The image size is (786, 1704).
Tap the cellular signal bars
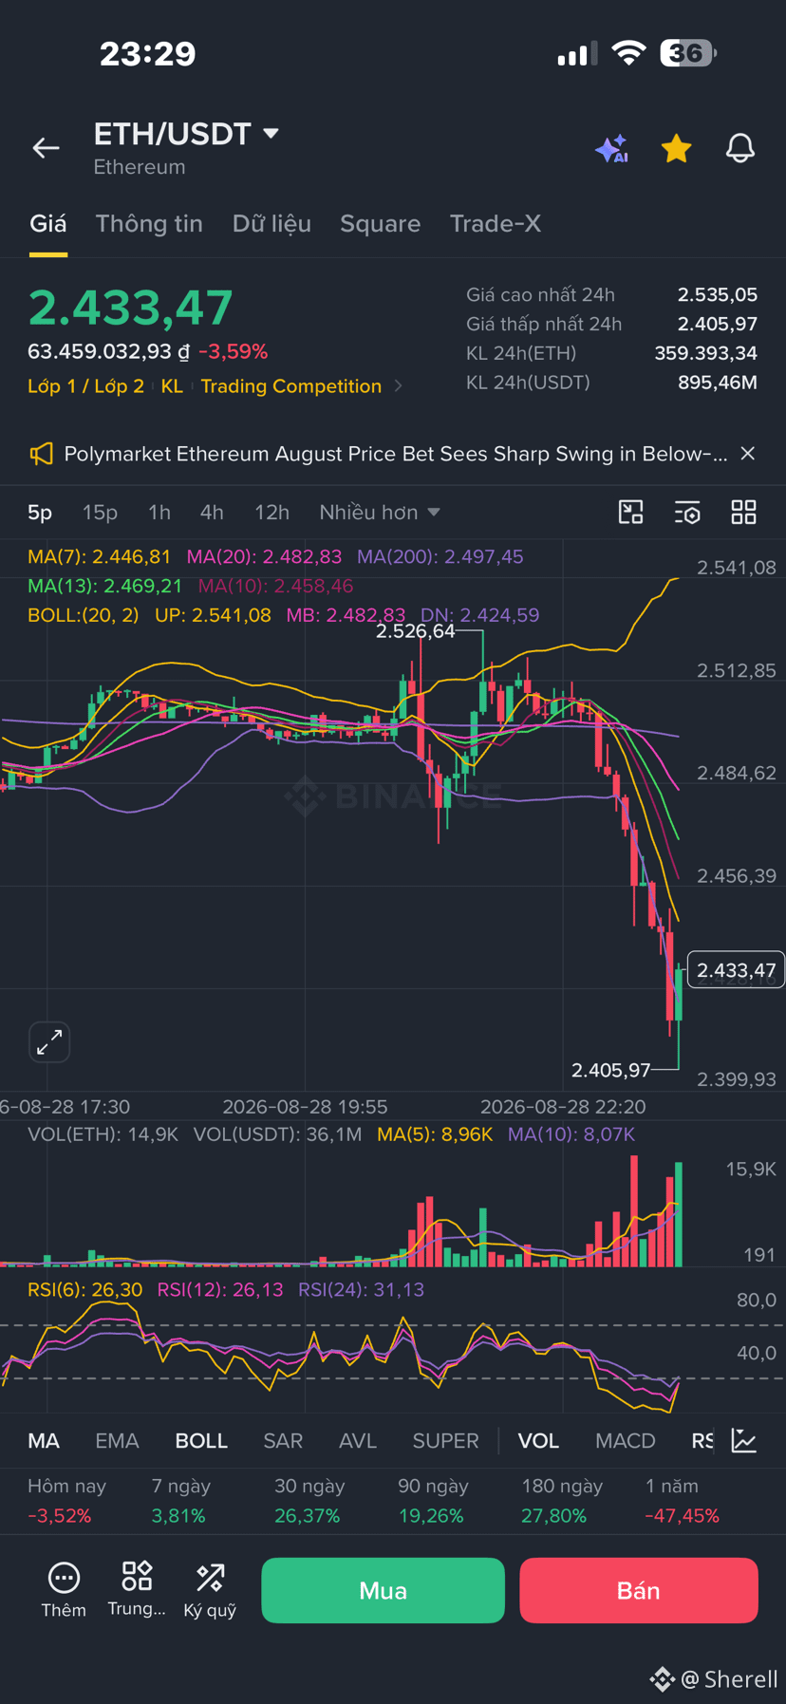tap(577, 53)
